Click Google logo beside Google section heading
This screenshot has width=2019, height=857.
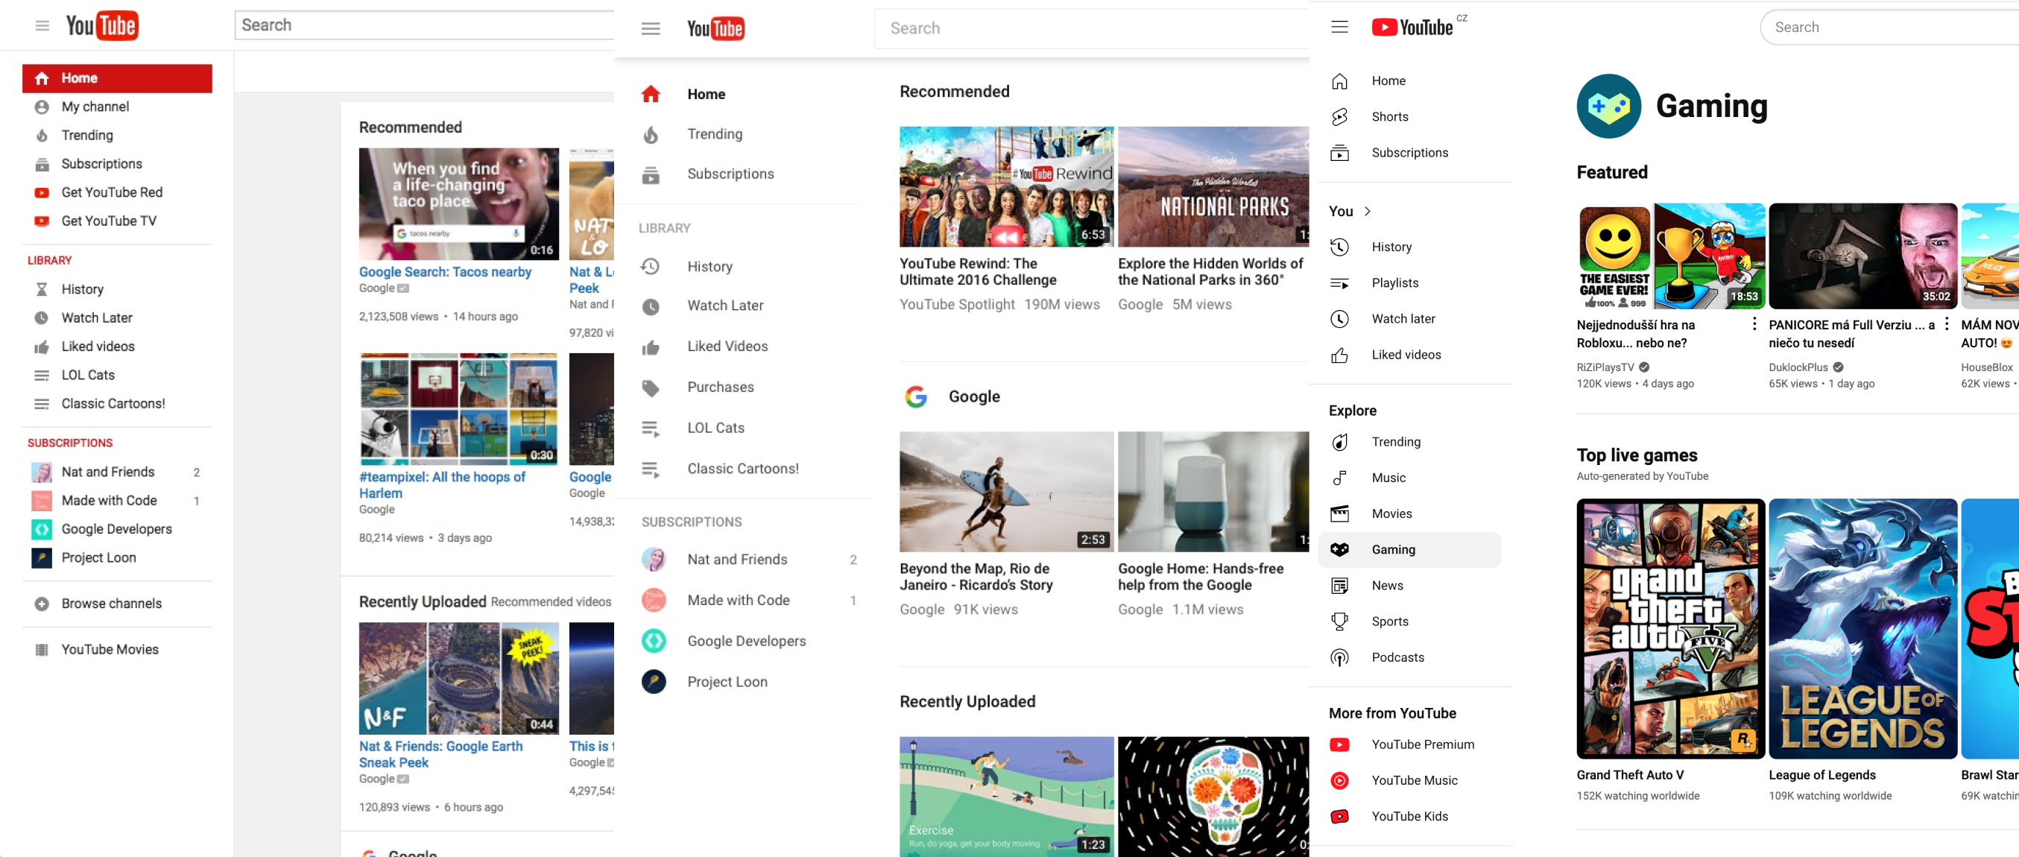click(x=915, y=397)
